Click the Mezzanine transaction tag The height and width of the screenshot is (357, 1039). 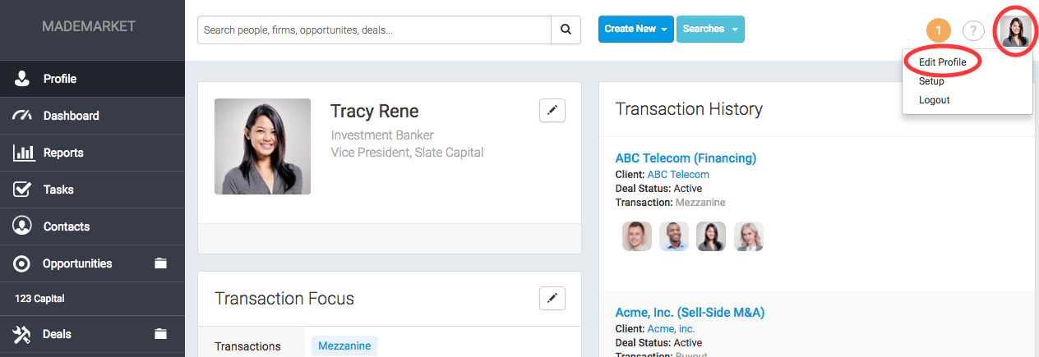coord(344,346)
